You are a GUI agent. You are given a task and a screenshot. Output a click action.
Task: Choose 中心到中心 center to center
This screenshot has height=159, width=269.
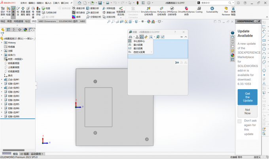coord(139,41)
